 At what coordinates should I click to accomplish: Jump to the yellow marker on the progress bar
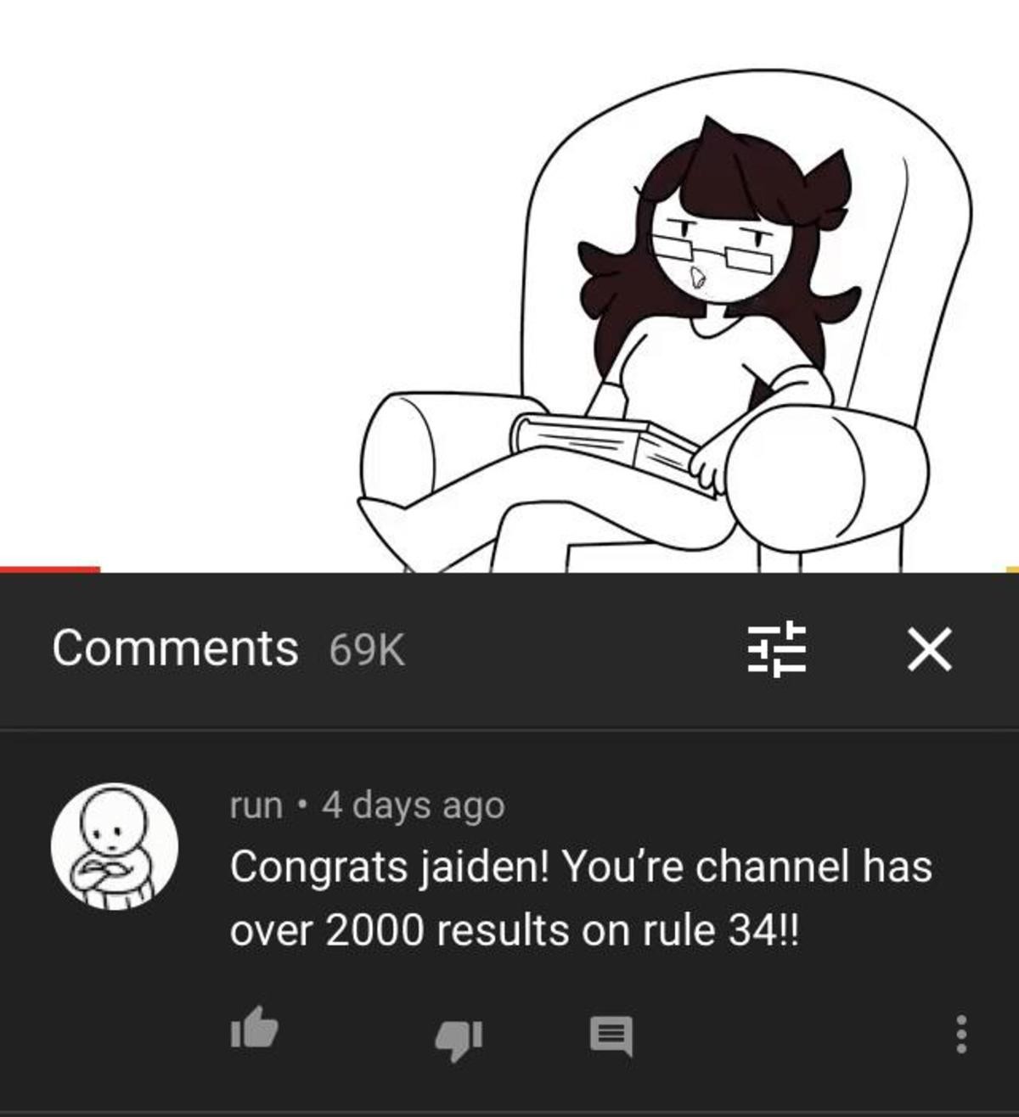coord(1012,569)
